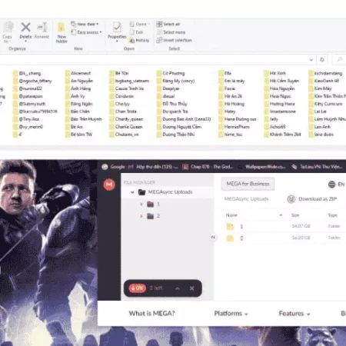The height and width of the screenshot is (346, 346).
Task: Click the MEGAsync Uploads breadcrumb
Action: [246, 199]
